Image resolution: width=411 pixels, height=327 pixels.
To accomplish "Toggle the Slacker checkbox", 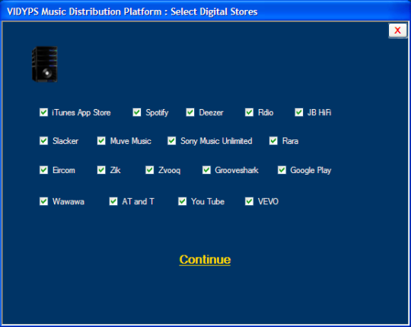I will (x=43, y=141).
